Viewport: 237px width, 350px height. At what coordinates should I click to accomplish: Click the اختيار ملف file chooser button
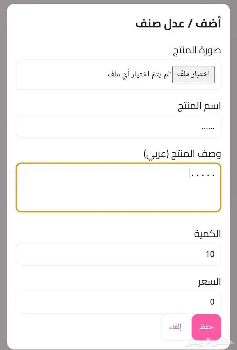(x=193, y=74)
